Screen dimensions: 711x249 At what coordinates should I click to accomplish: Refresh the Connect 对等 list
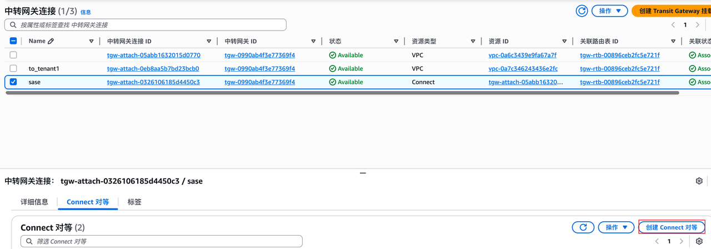tap(583, 227)
